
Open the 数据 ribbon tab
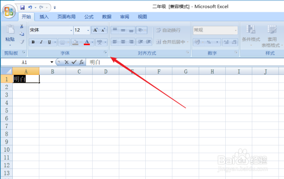tap(106, 17)
